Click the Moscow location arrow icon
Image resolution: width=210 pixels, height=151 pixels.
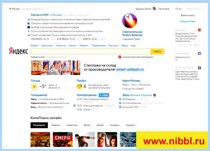(x=10, y=9)
